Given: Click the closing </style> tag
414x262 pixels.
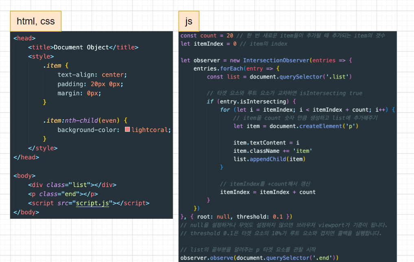Looking at the screenshot, I should click(x=43, y=148).
